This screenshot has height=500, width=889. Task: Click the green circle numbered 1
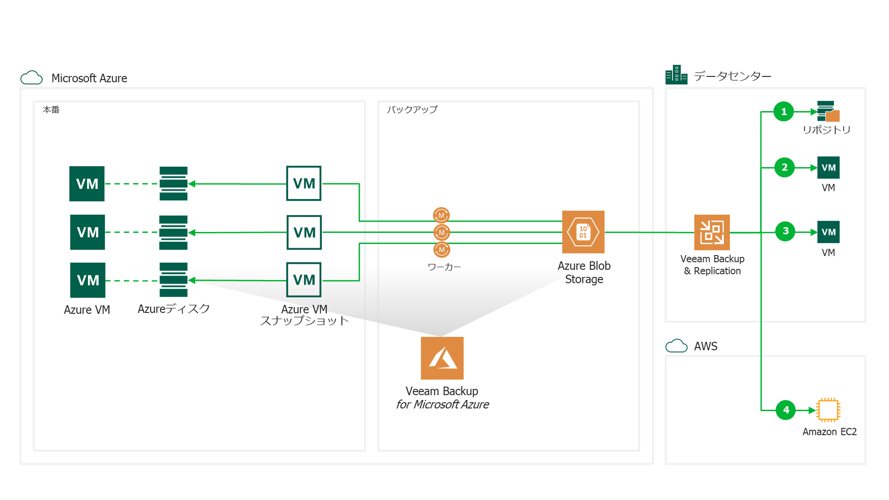783,112
